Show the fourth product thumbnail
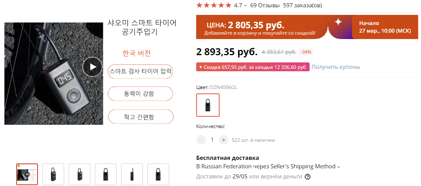This screenshot has height=186, width=421. pyautogui.click(x=106, y=174)
